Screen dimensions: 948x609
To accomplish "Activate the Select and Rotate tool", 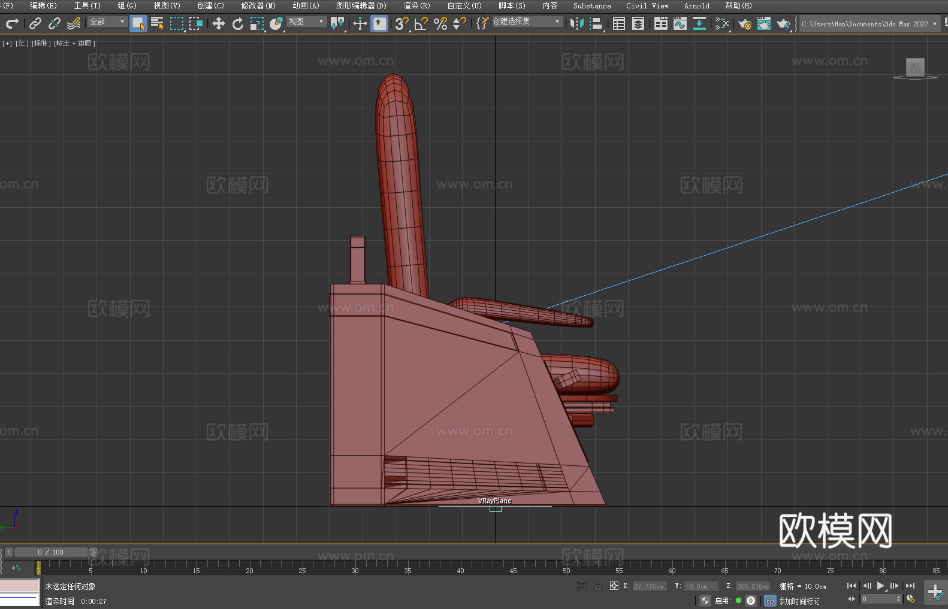I will click(238, 23).
